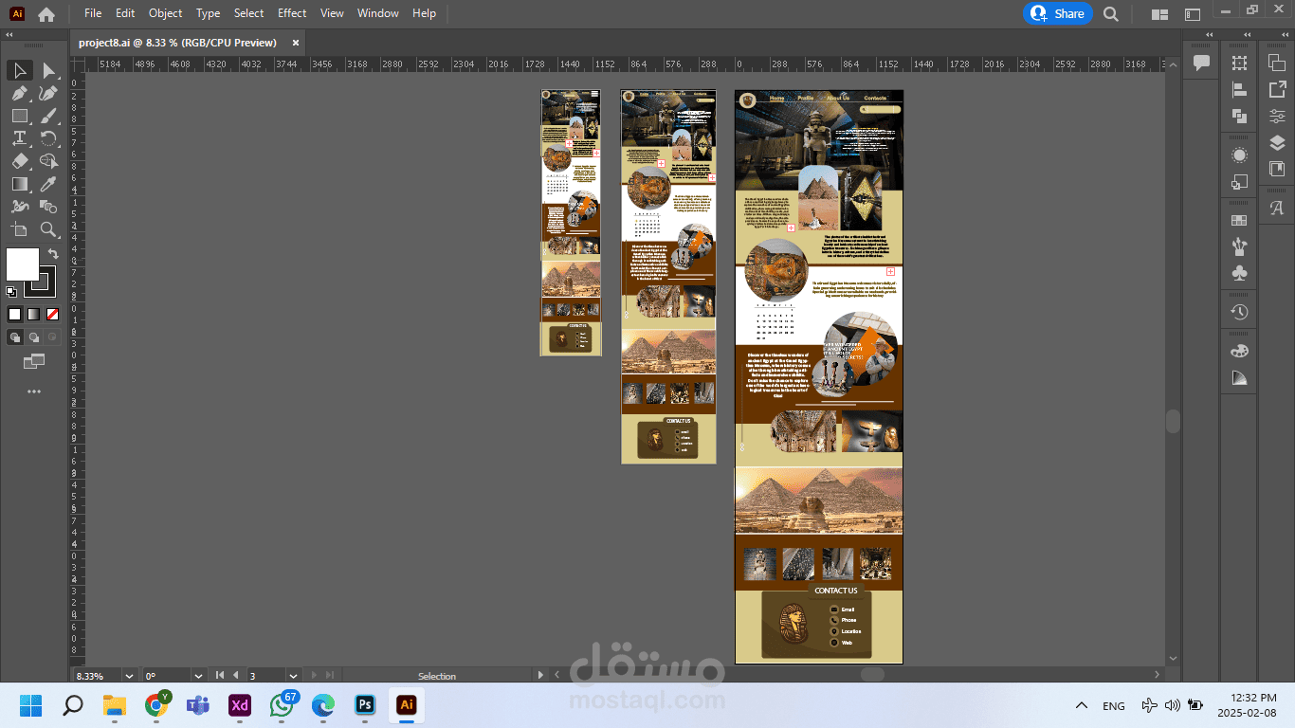Select the Curvature tool
Image resolution: width=1295 pixels, height=728 pixels.
click(49, 94)
